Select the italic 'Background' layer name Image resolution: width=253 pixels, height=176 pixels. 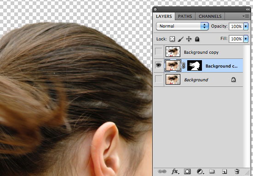tap(196, 80)
